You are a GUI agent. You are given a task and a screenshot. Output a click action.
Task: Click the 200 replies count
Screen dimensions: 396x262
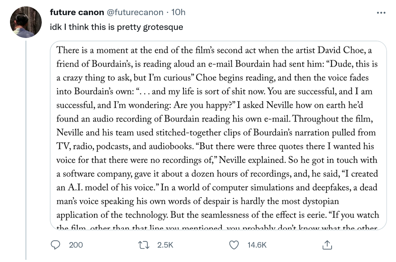(x=76, y=245)
